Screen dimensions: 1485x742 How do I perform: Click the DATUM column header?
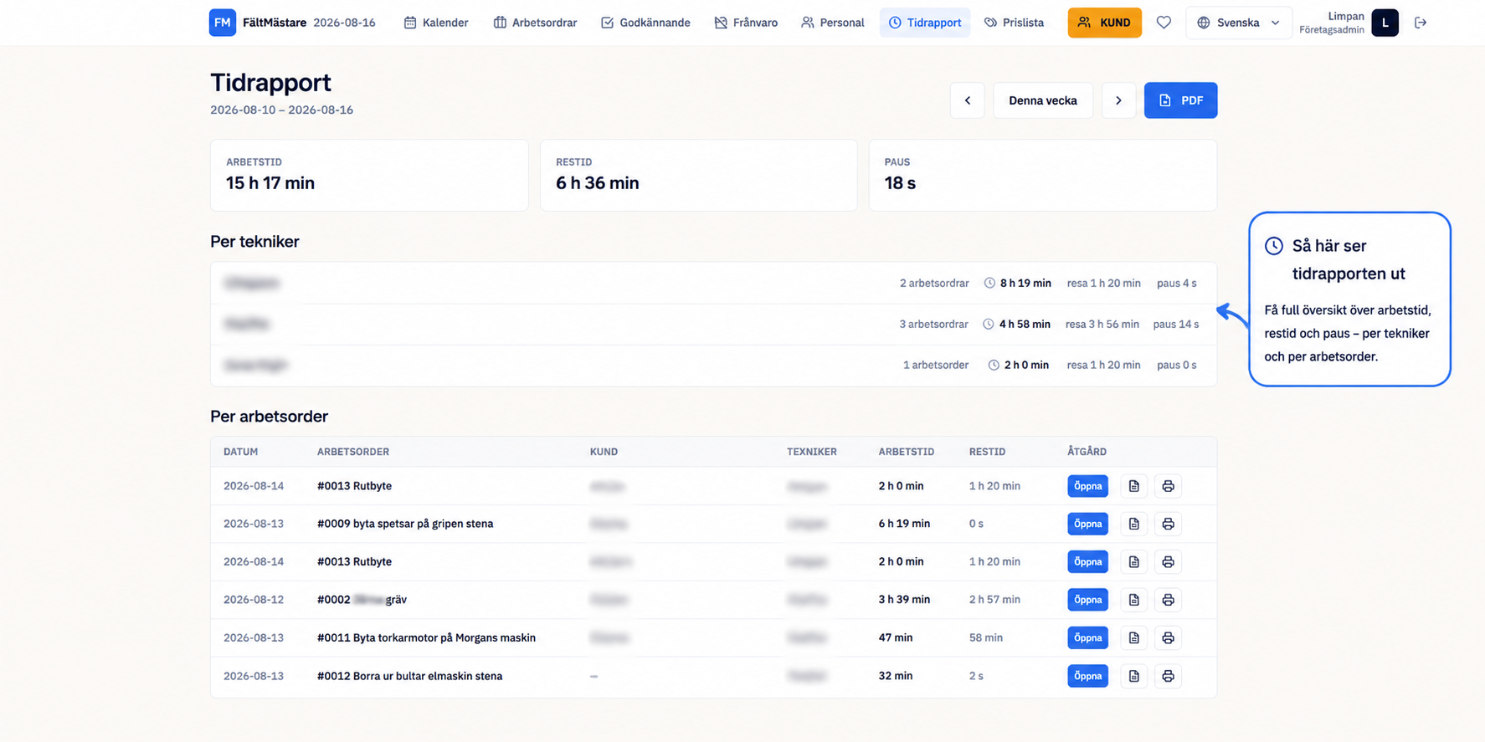(x=240, y=452)
